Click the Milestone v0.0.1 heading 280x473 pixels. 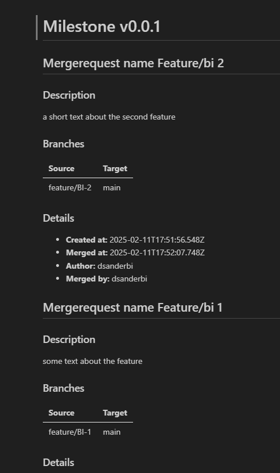click(102, 27)
